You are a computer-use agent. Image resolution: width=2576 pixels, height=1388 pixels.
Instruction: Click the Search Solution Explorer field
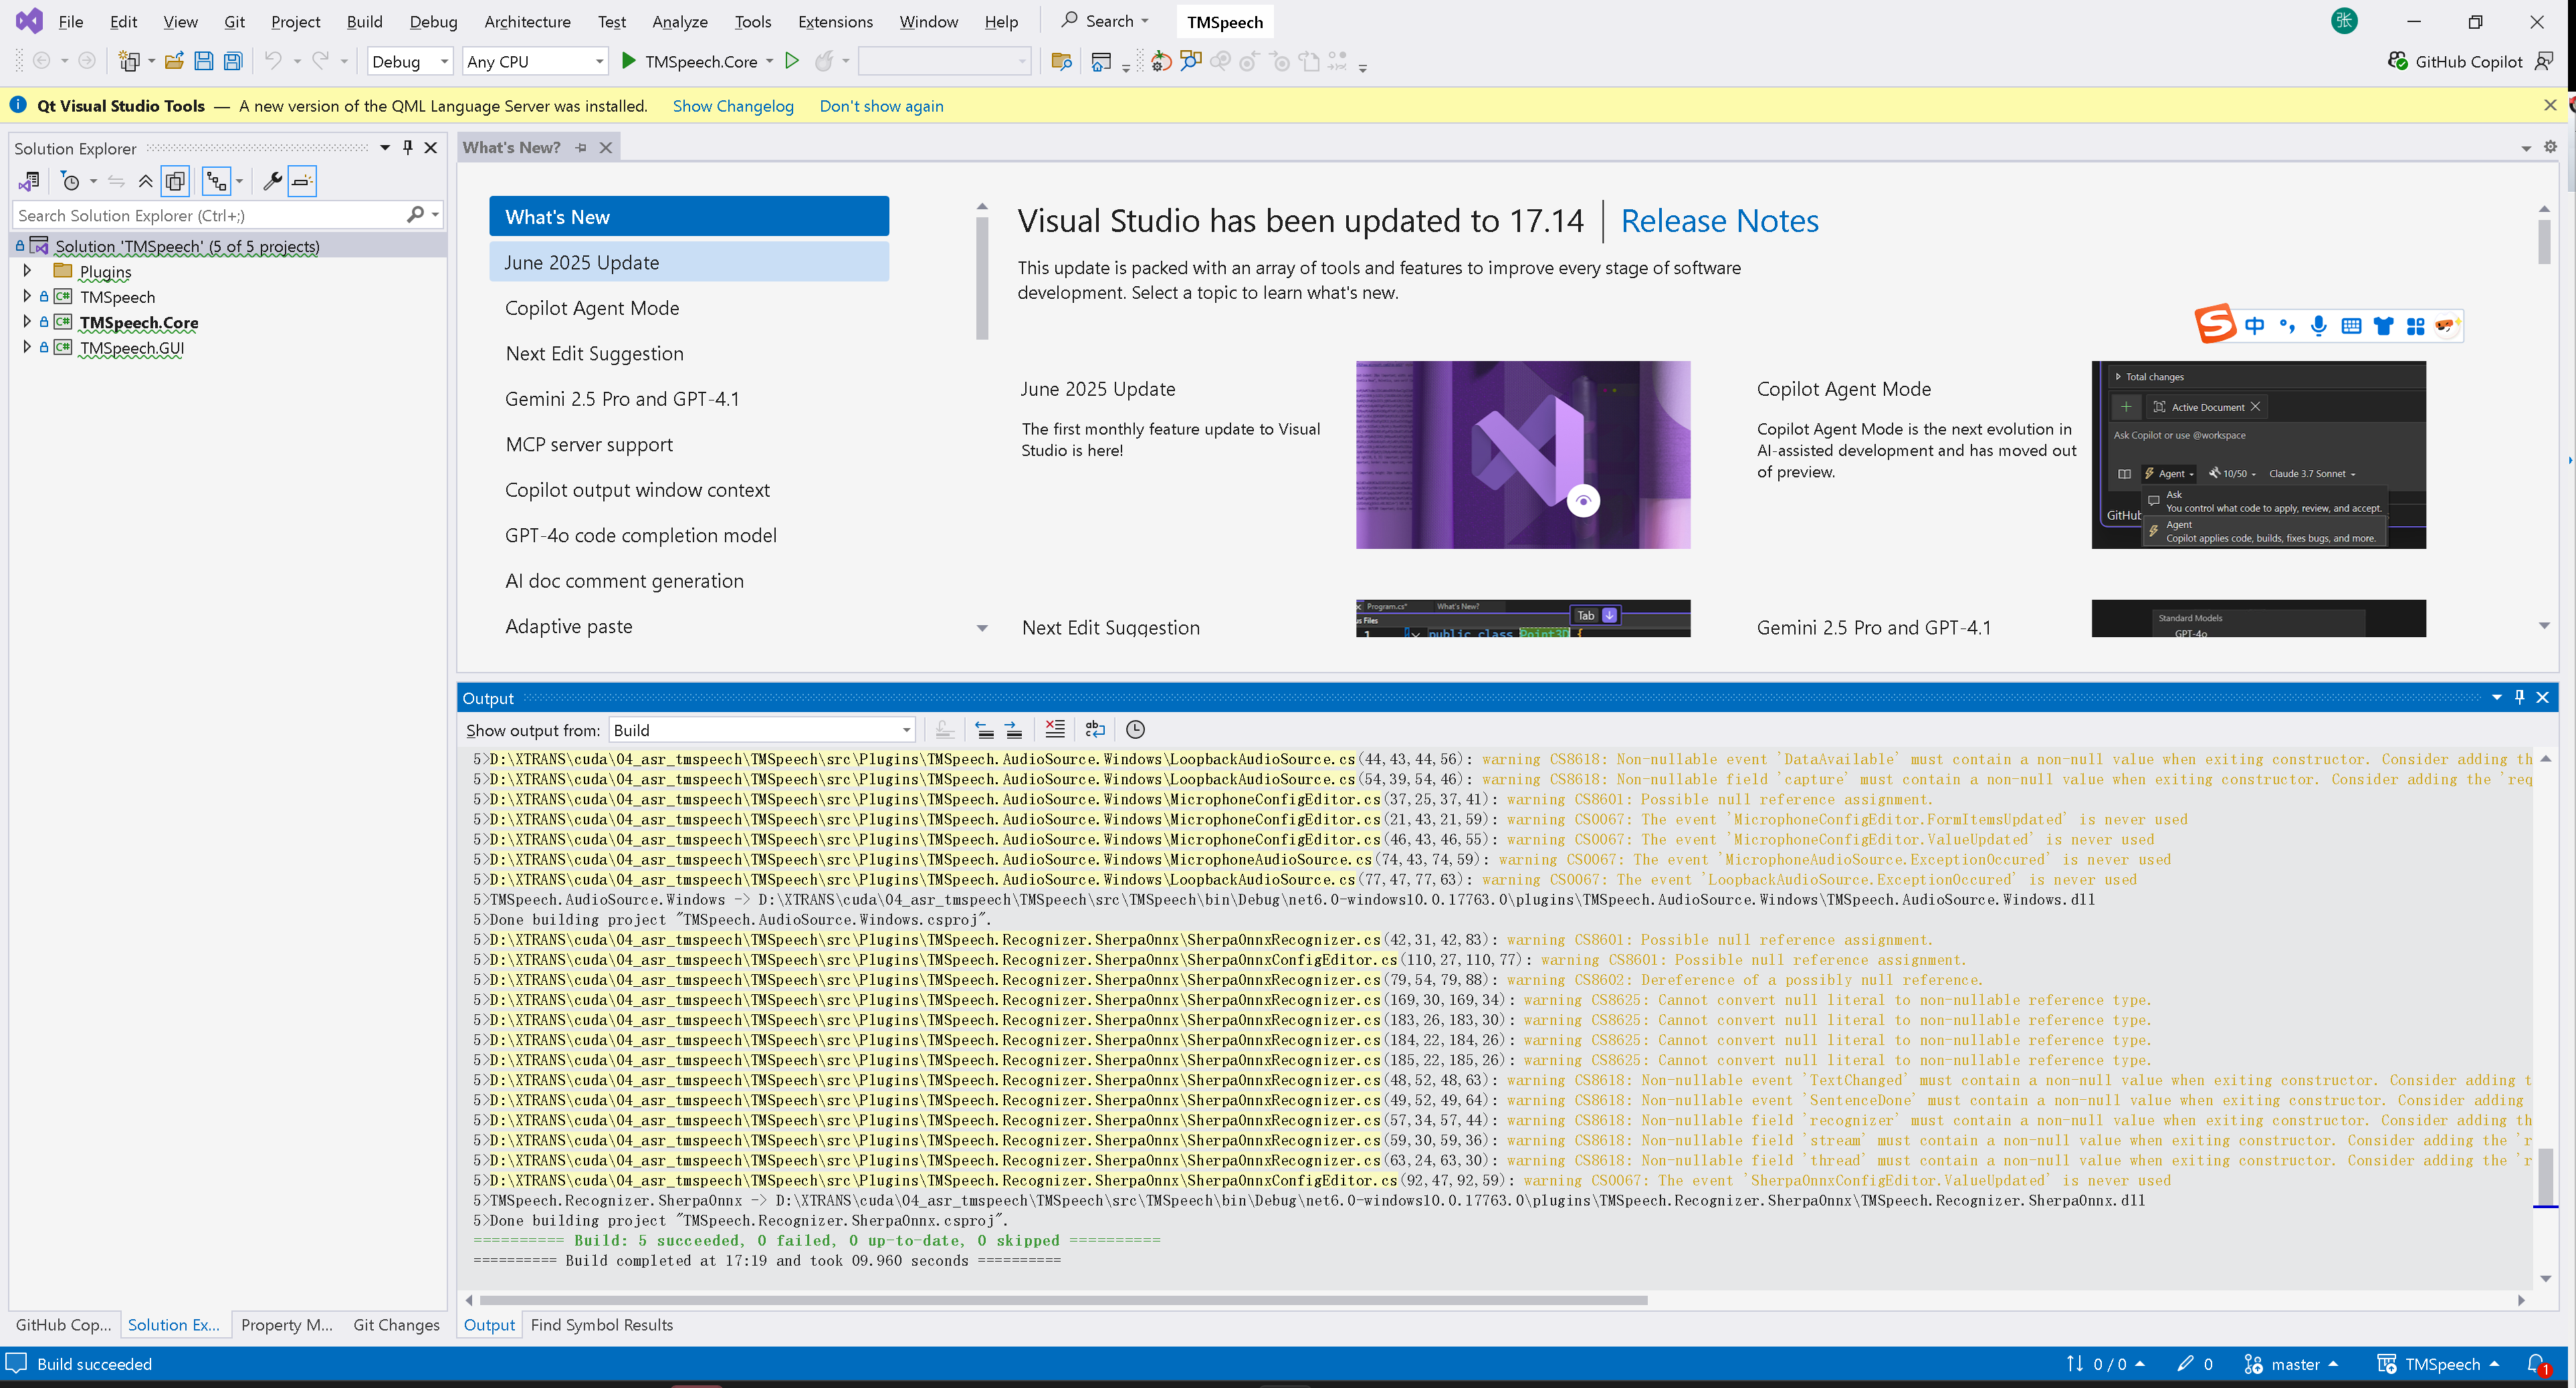click(x=210, y=215)
